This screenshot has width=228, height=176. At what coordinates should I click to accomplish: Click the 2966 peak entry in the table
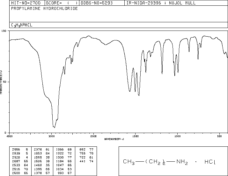click(20, 150)
